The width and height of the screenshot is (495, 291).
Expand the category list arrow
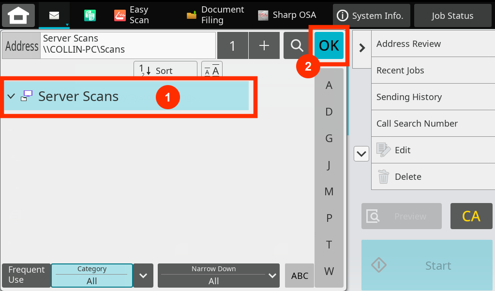(x=143, y=275)
